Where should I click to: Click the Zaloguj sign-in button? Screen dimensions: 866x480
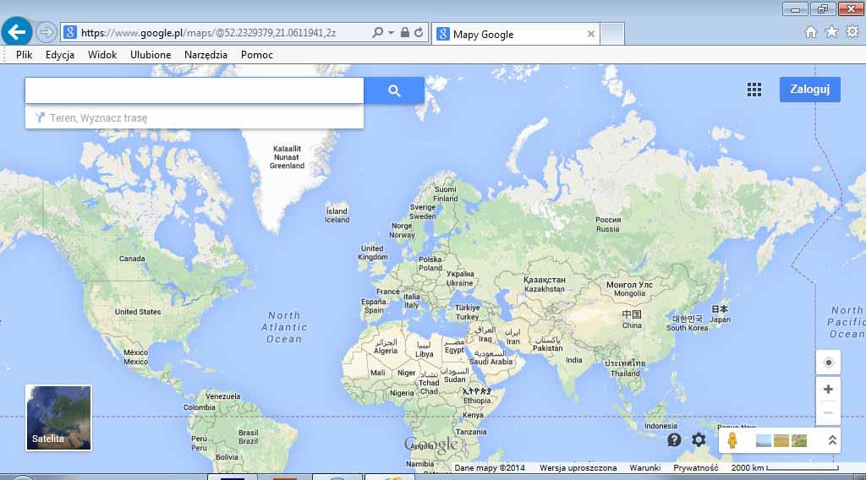(x=809, y=90)
